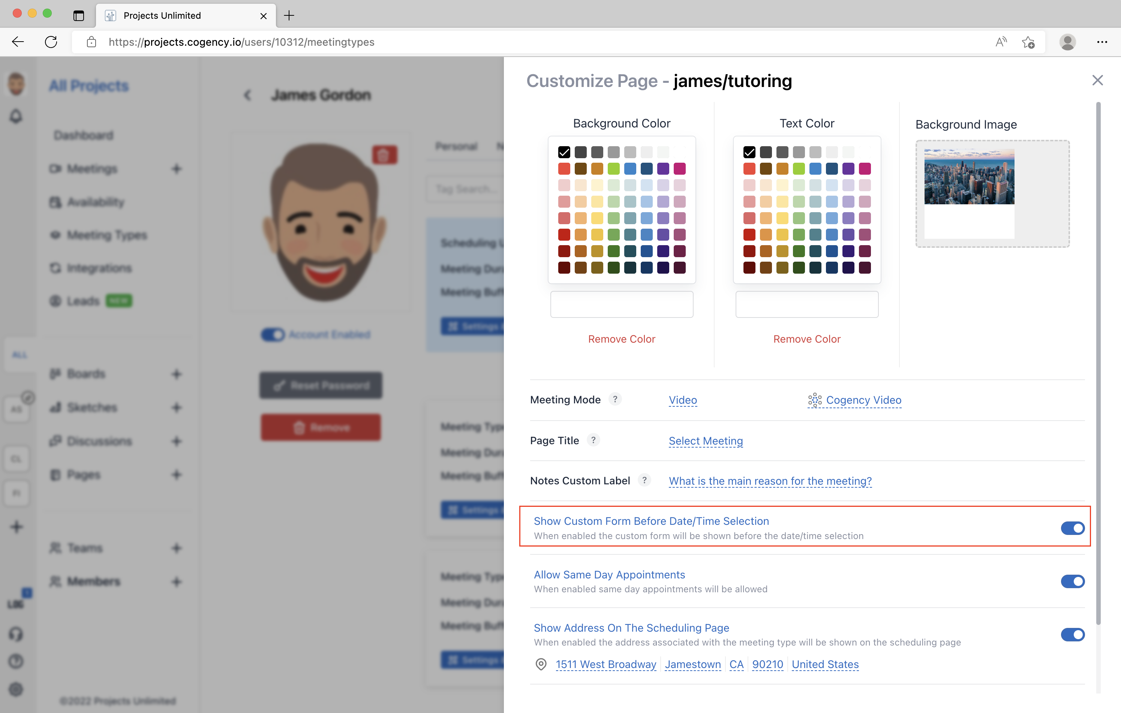Screen dimensions: 1121x713
Task: Click the Read Aloud icon in address bar
Action: 1001,42
